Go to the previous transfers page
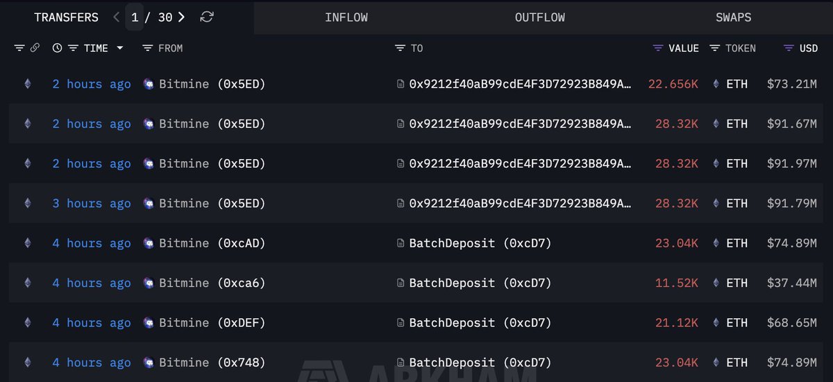The width and height of the screenshot is (833, 382). coord(117,17)
